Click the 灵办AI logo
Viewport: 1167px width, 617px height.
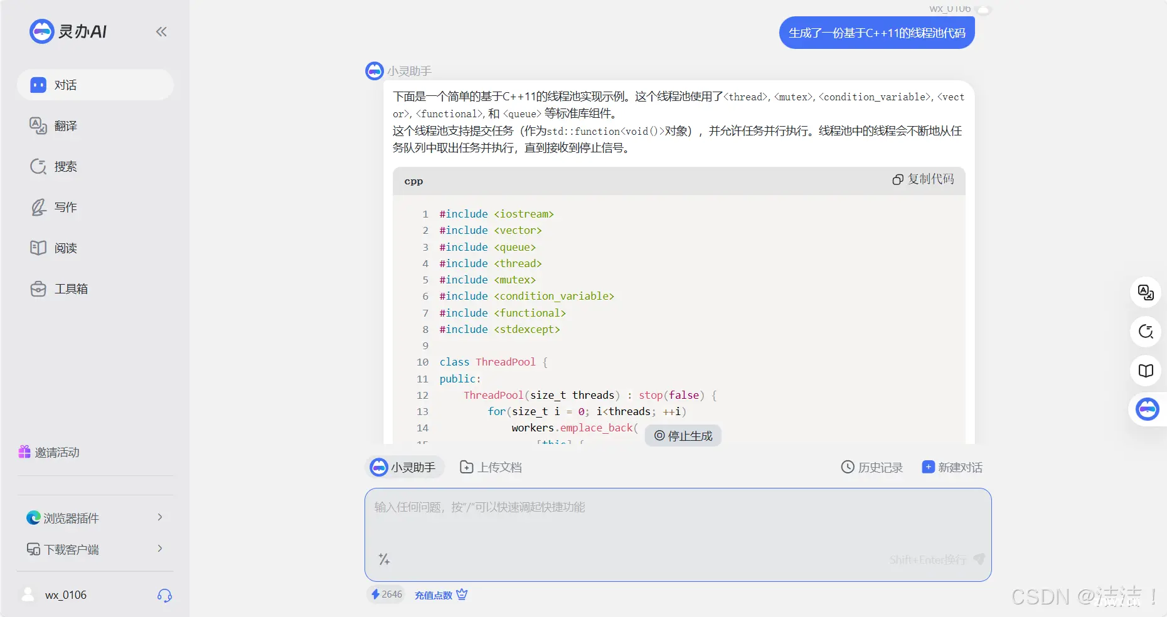point(68,31)
